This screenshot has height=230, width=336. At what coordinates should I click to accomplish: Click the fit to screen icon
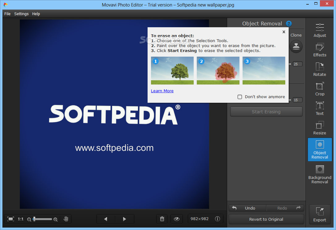(11, 219)
